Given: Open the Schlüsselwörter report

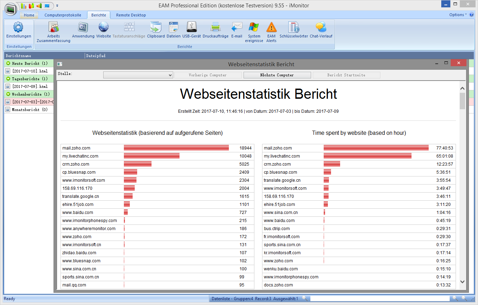Looking at the screenshot, I should pyautogui.click(x=294, y=27).
